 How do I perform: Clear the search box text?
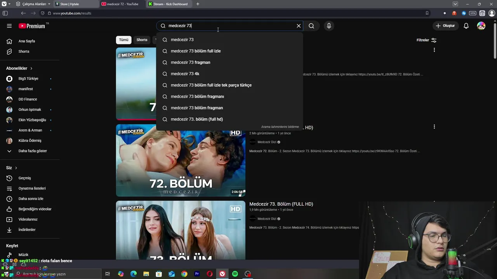(x=299, y=26)
